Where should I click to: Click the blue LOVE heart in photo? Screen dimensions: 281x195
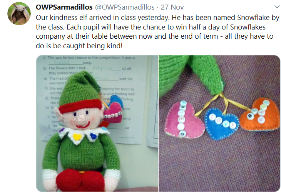pos(221,124)
